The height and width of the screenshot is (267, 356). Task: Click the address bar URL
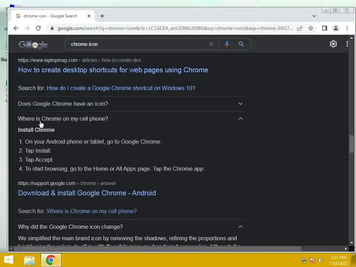pos(175,28)
